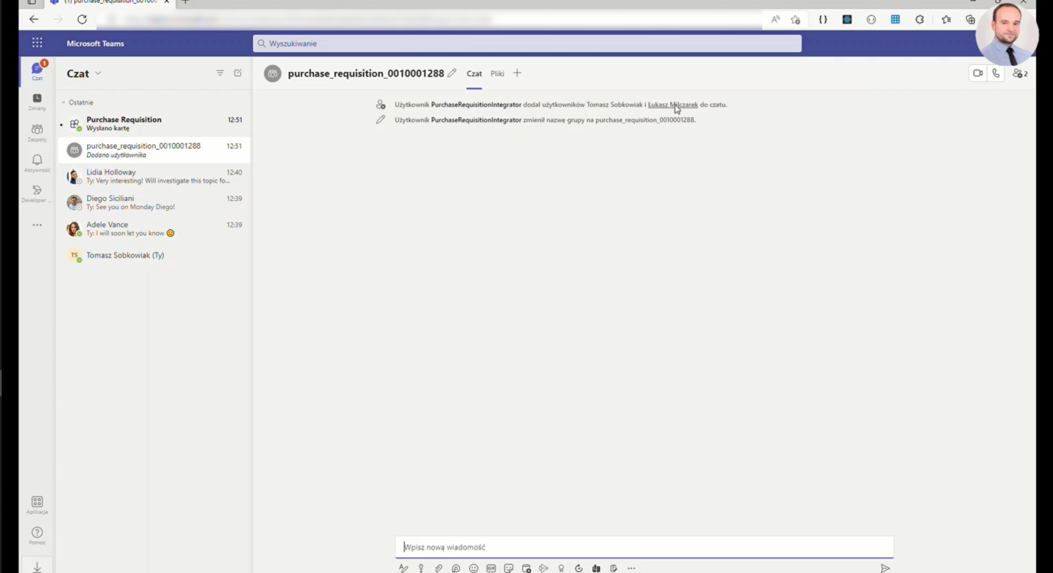Image resolution: width=1053 pixels, height=573 pixels.
Task: Send the message with the send arrow
Action: coord(885,568)
